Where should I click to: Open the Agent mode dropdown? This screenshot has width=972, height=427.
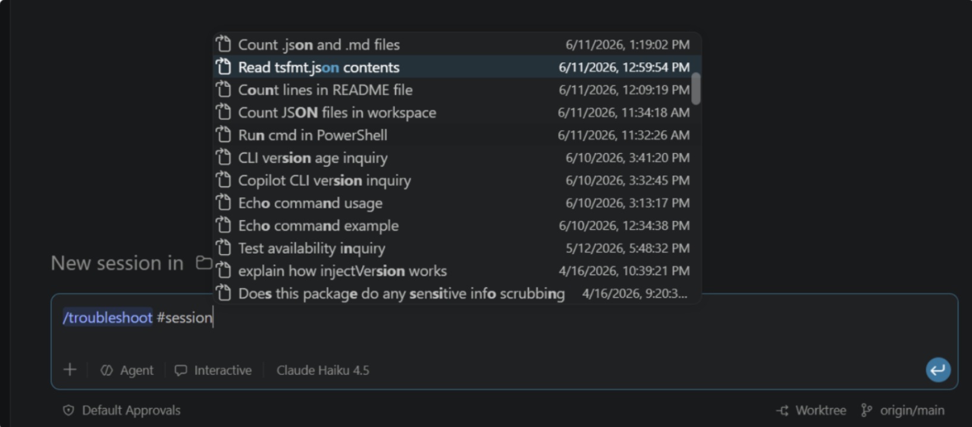127,370
